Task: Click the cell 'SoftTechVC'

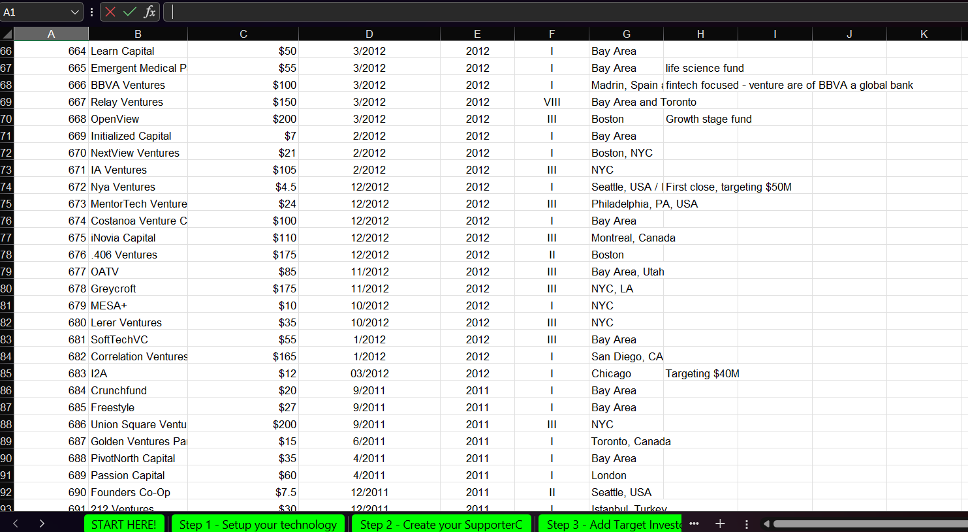Action: click(138, 339)
